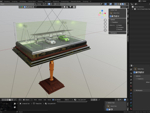Click the red X axis on navigation gizmo

pos(105,13)
